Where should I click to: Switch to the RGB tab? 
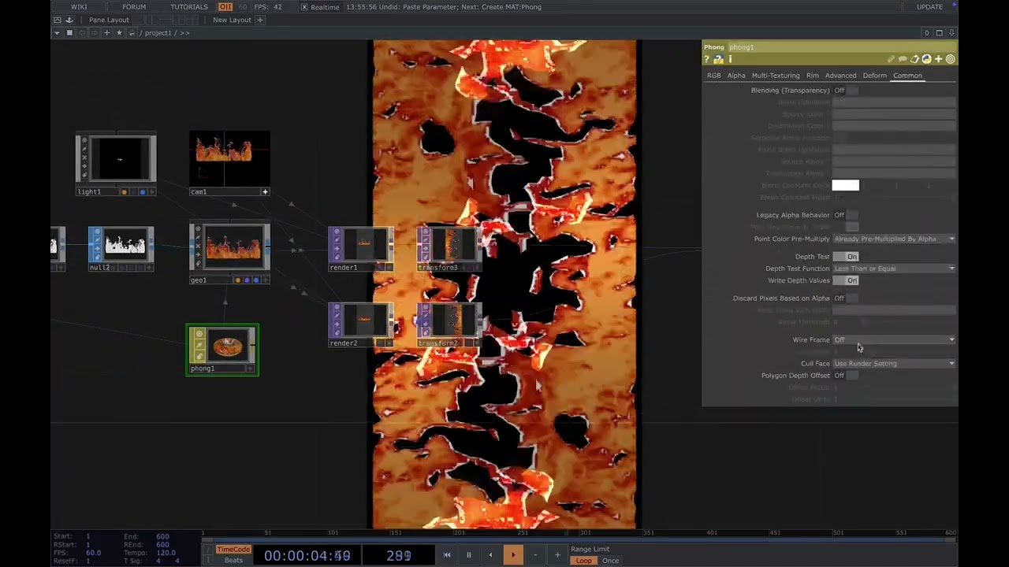713,76
